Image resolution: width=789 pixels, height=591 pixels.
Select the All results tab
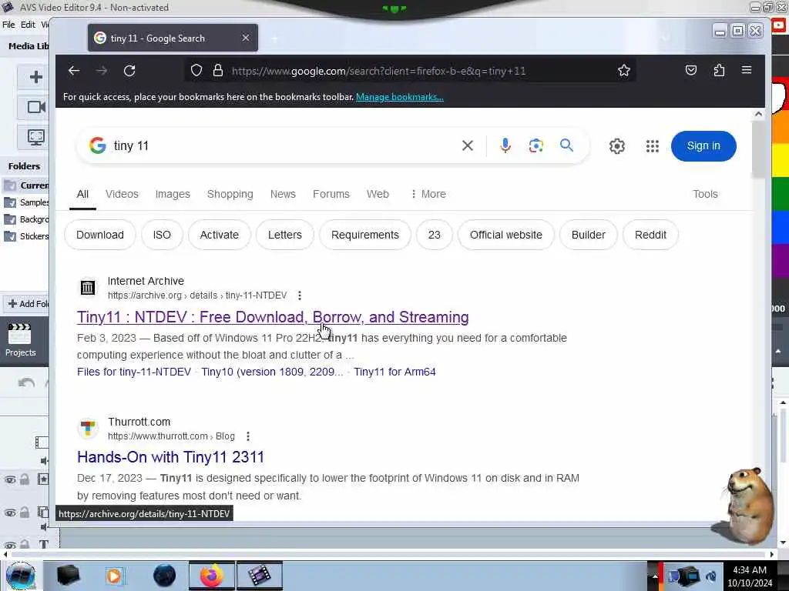click(82, 194)
